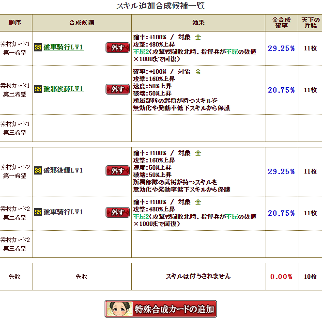Click 29.25% rate for 素材カード2 第一希望
Screen dimensions: 322x319
281,172
